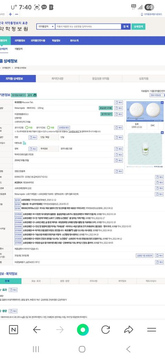Switch to 복약안내문 tab
Screen dimensions: 165x359
(x=57, y=79)
